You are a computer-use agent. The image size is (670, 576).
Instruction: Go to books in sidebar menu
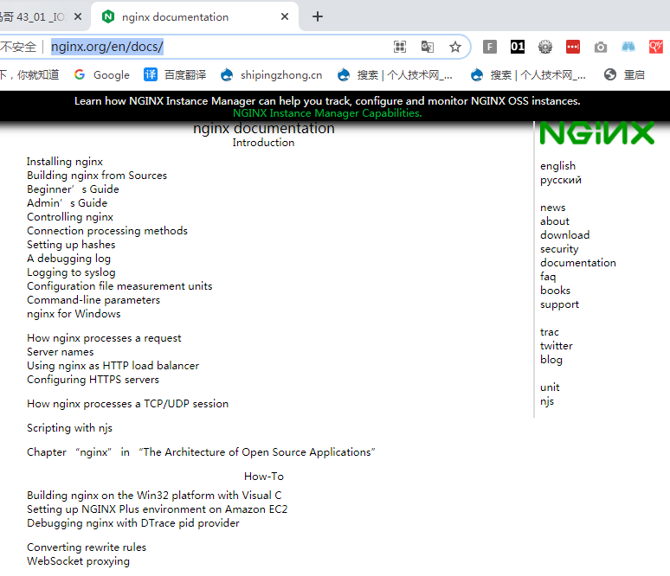[555, 291]
